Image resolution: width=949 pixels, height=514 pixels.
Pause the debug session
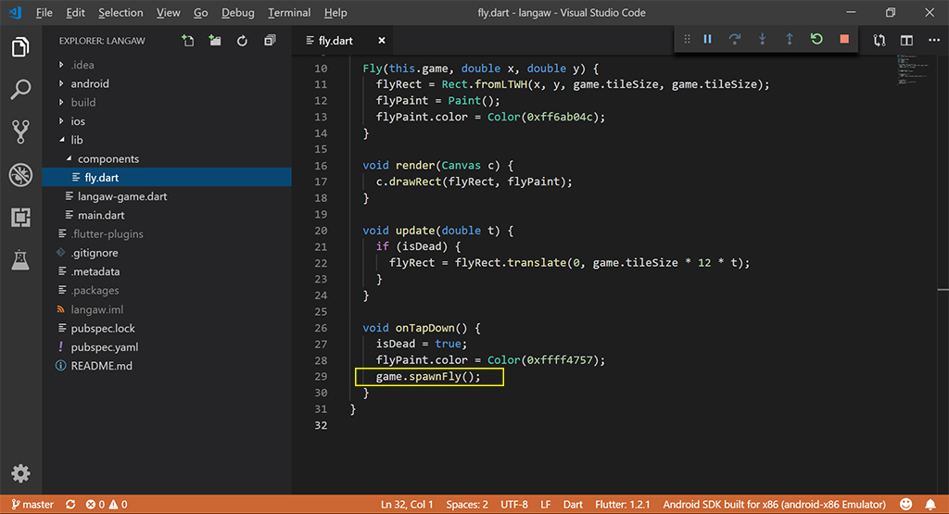(x=707, y=39)
